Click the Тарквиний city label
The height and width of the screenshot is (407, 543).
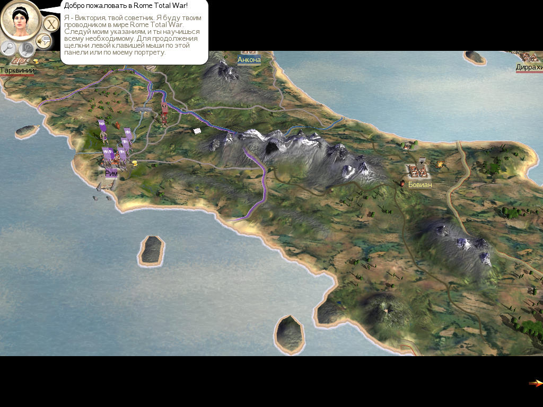point(17,70)
